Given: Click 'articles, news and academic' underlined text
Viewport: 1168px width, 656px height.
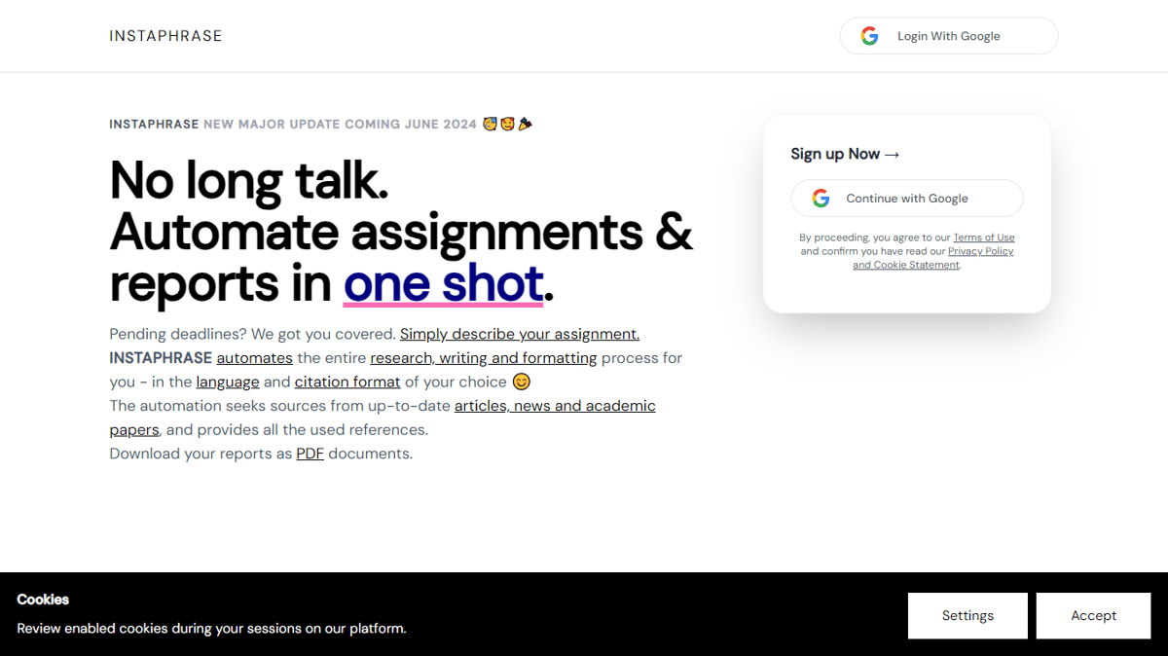Looking at the screenshot, I should tap(555, 406).
